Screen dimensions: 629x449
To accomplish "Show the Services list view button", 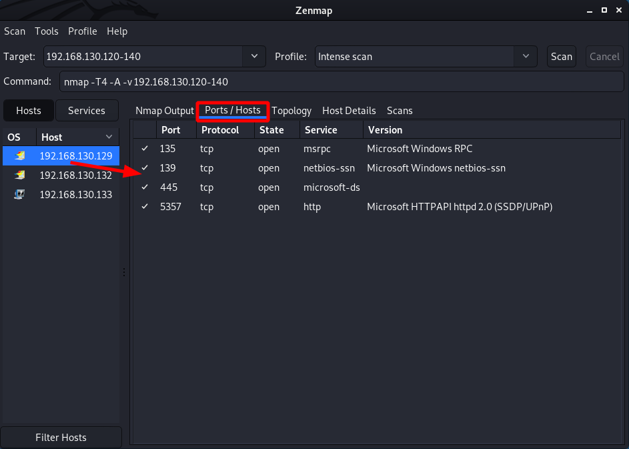I will pos(87,111).
